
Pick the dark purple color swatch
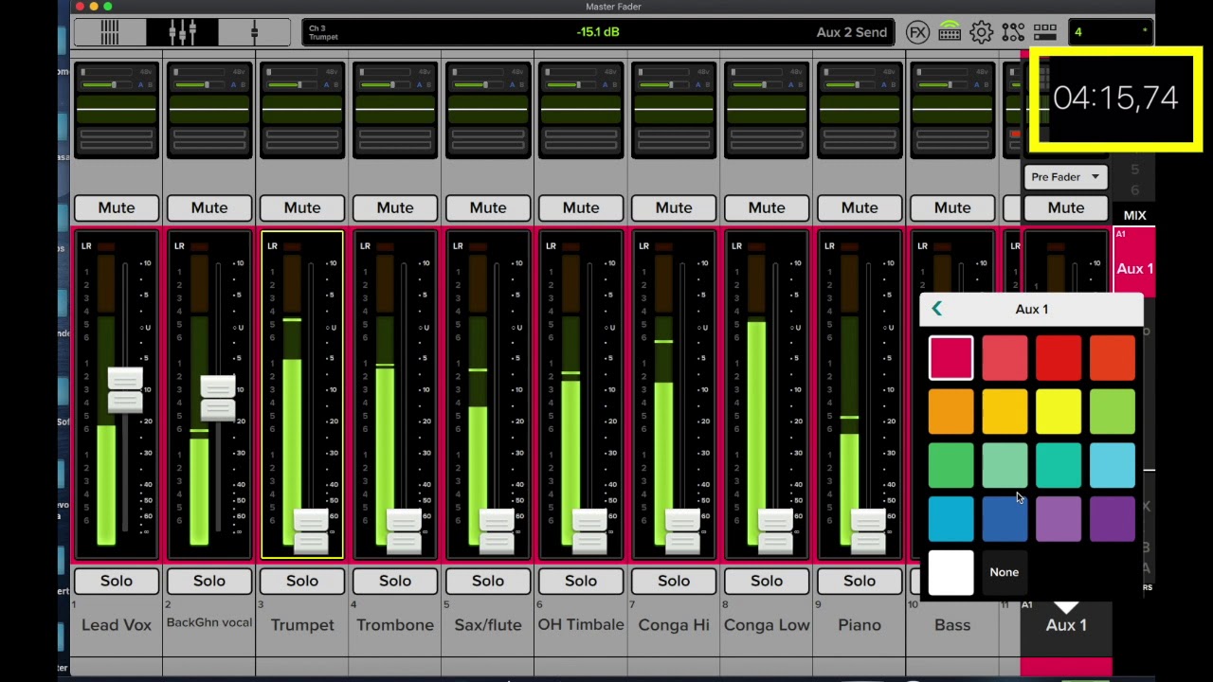(1112, 519)
